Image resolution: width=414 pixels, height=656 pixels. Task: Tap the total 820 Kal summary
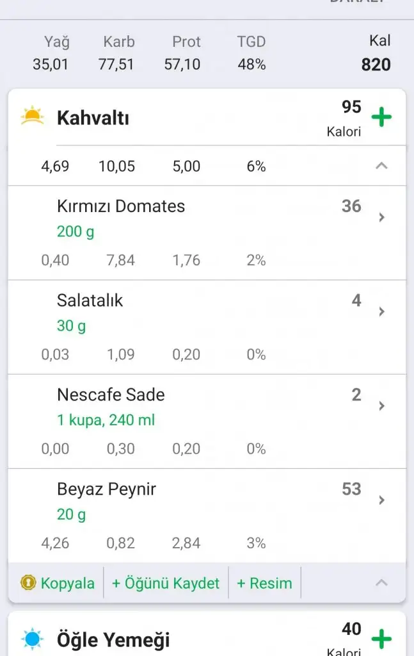tap(376, 64)
